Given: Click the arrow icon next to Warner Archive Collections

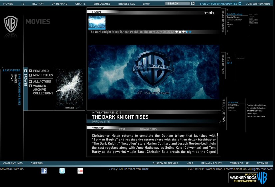Looking at the screenshot, I should (x=30, y=86).
